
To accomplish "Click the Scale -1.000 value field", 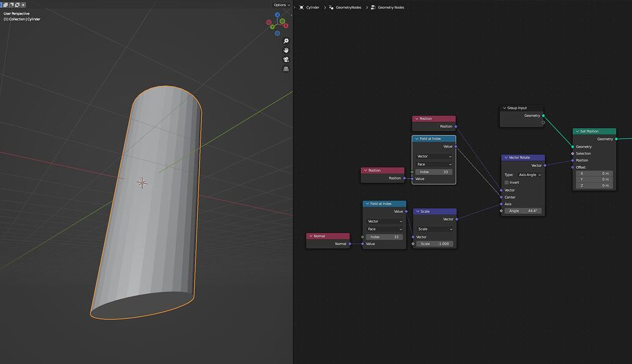I will coord(435,244).
